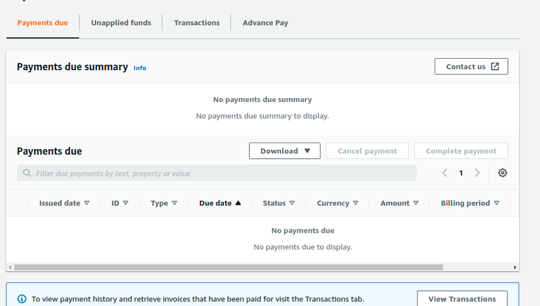Expand the Download dropdown
The width and height of the screenshot is (540, 306).
point(285,151)
